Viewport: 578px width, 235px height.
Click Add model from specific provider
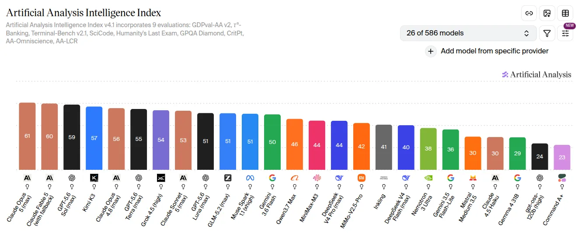494,51
